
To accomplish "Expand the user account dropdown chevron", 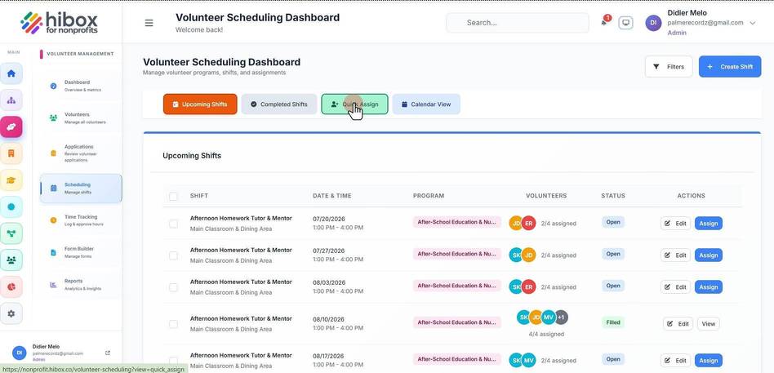I will [x=752, y=23].
